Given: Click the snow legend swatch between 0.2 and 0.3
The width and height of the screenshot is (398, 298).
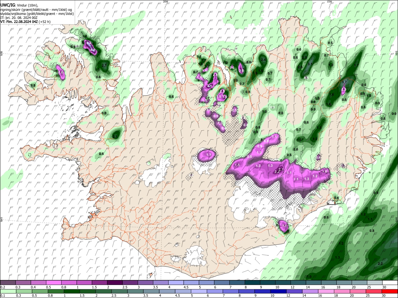Looking at the screenshot, I should point(8,283).
